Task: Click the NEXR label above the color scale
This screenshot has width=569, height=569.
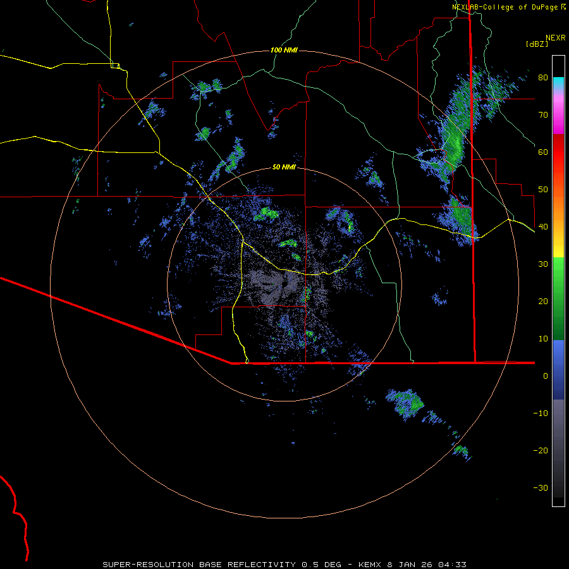Action: point(555,38)
